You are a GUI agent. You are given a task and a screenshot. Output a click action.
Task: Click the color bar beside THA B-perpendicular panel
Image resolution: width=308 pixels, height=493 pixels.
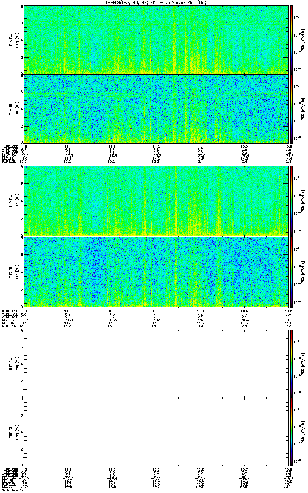point(292,40)
